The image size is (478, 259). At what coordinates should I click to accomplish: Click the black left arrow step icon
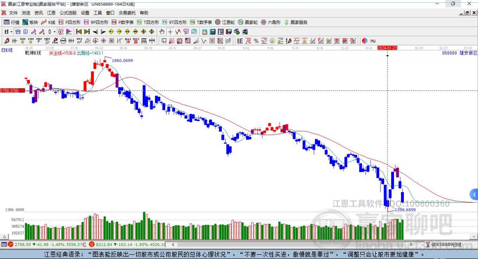pos(95,32)
